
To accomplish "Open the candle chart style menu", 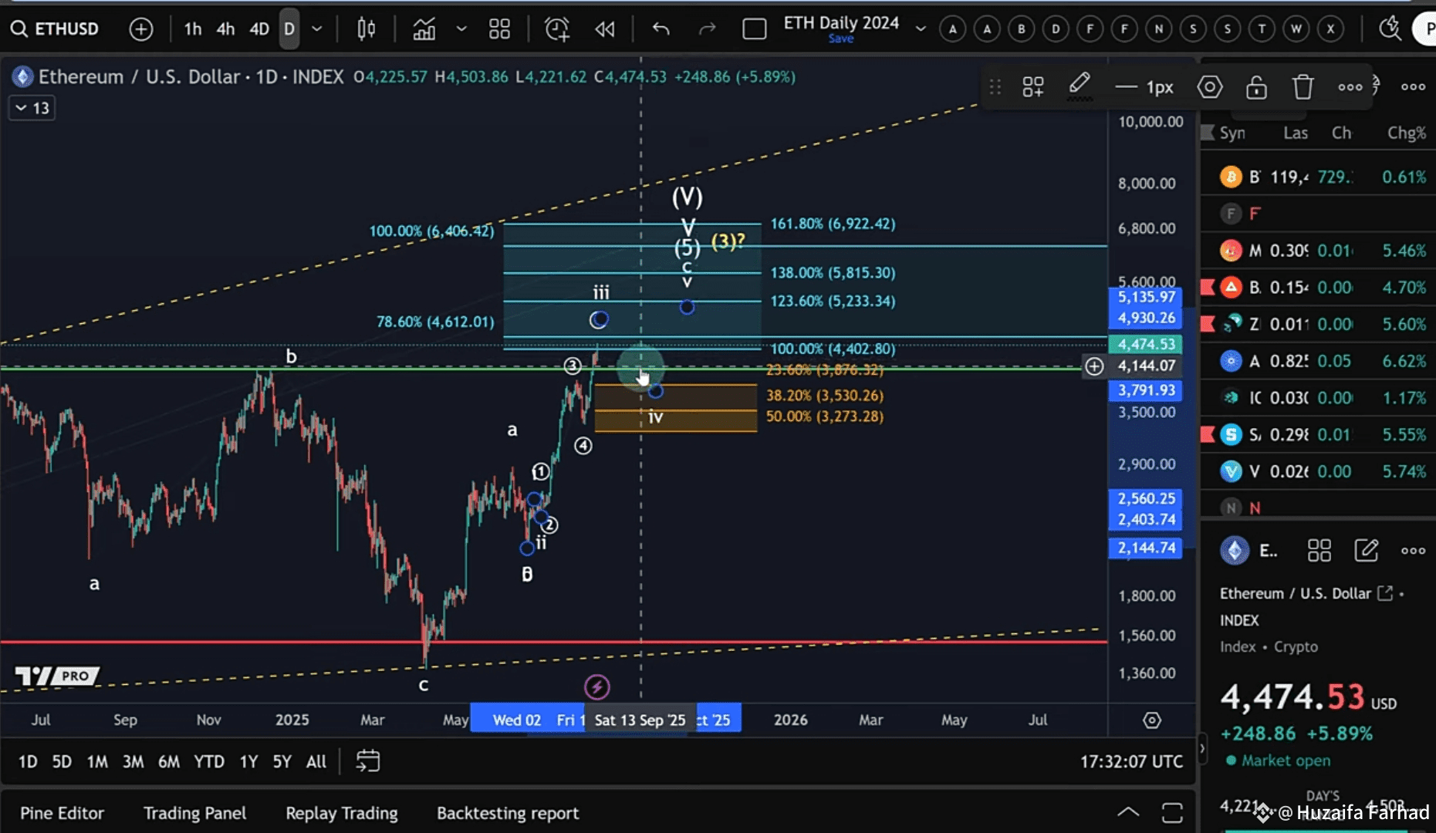I will tap(367, 29).
